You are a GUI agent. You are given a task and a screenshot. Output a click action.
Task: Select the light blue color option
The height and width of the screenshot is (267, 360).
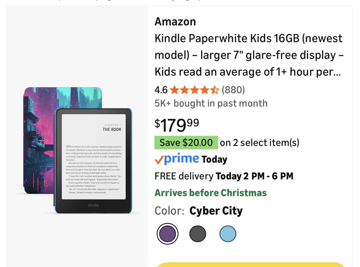click(x=228, y=234)
